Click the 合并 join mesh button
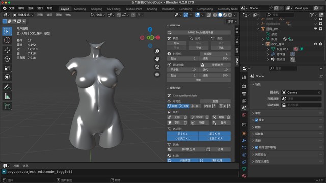326x183 pixels. point(219,149)
